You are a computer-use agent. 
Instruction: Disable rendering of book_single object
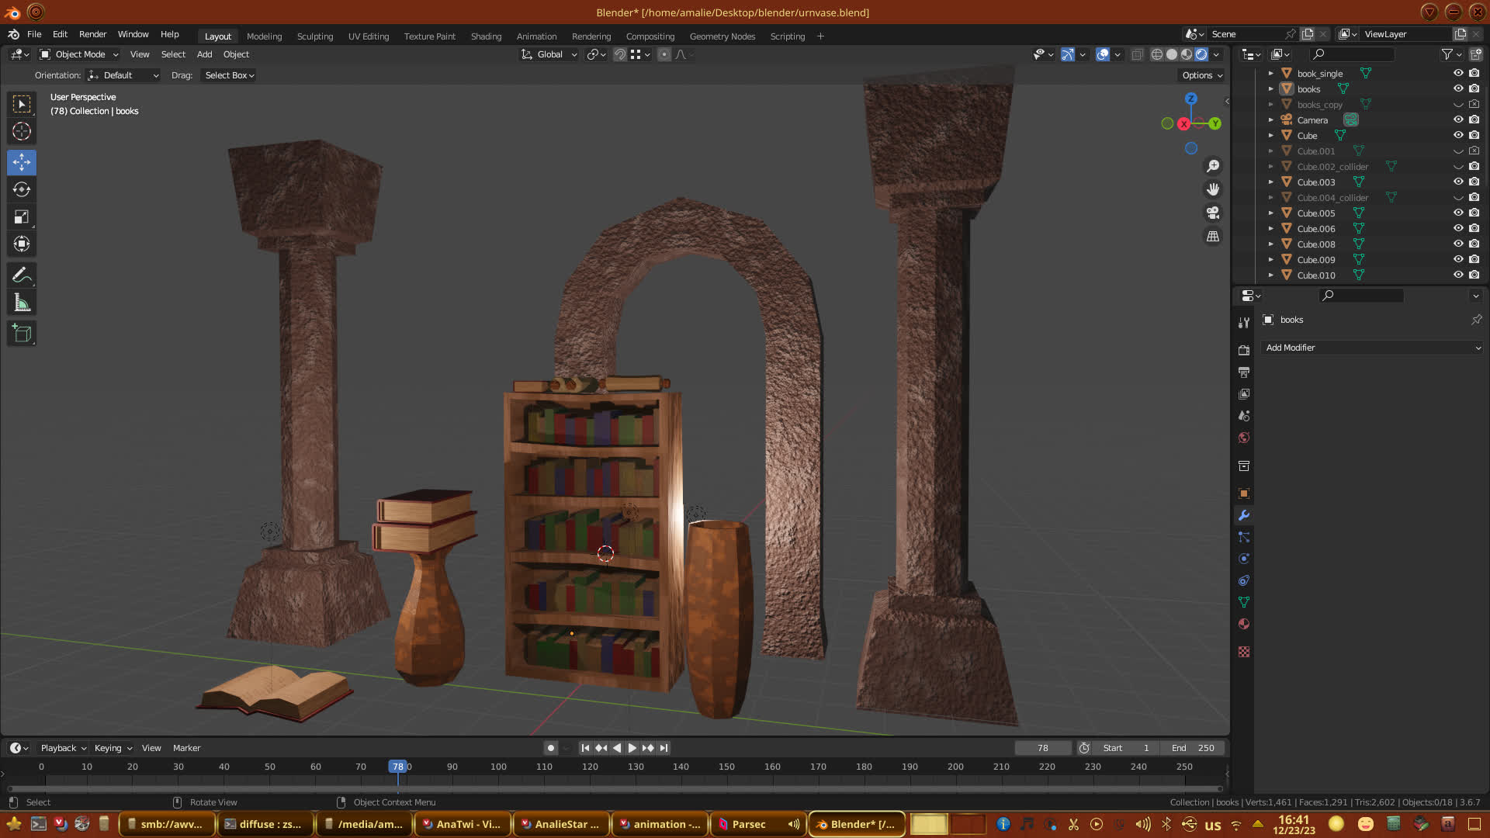click(1474, 73)
